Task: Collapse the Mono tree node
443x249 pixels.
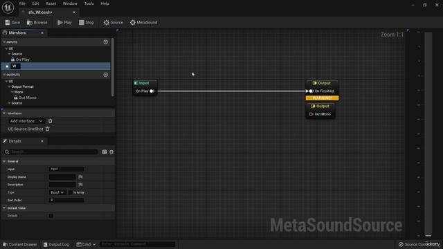Action: click(12, 92)
